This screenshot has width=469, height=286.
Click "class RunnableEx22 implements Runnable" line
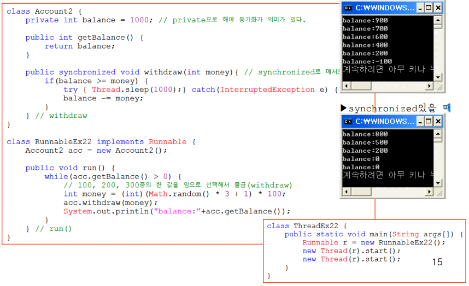click(x=101, y=142)
